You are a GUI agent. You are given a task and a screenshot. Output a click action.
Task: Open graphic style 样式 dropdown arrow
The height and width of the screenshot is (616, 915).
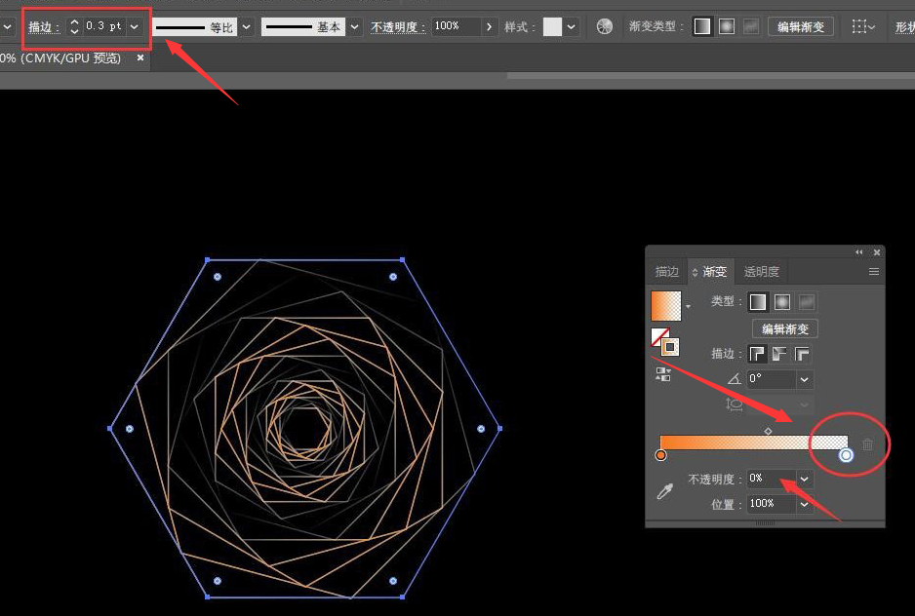(x=572, y=27)
